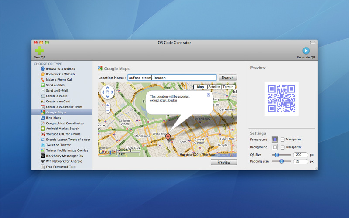Choose Bookmark a Website star icon
This screenshot has width=349, height=218.
pyautogui.click(x=43, y=74)
